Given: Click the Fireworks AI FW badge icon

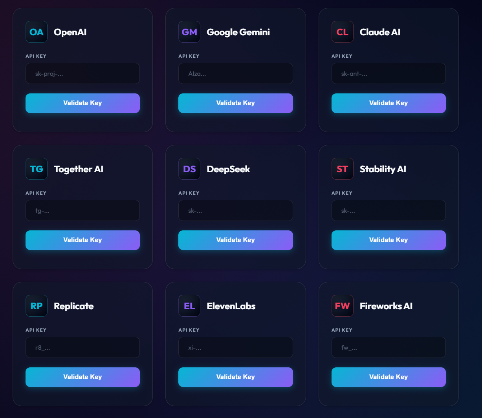Looking at the screenshot, I should [x=342, y=306].
